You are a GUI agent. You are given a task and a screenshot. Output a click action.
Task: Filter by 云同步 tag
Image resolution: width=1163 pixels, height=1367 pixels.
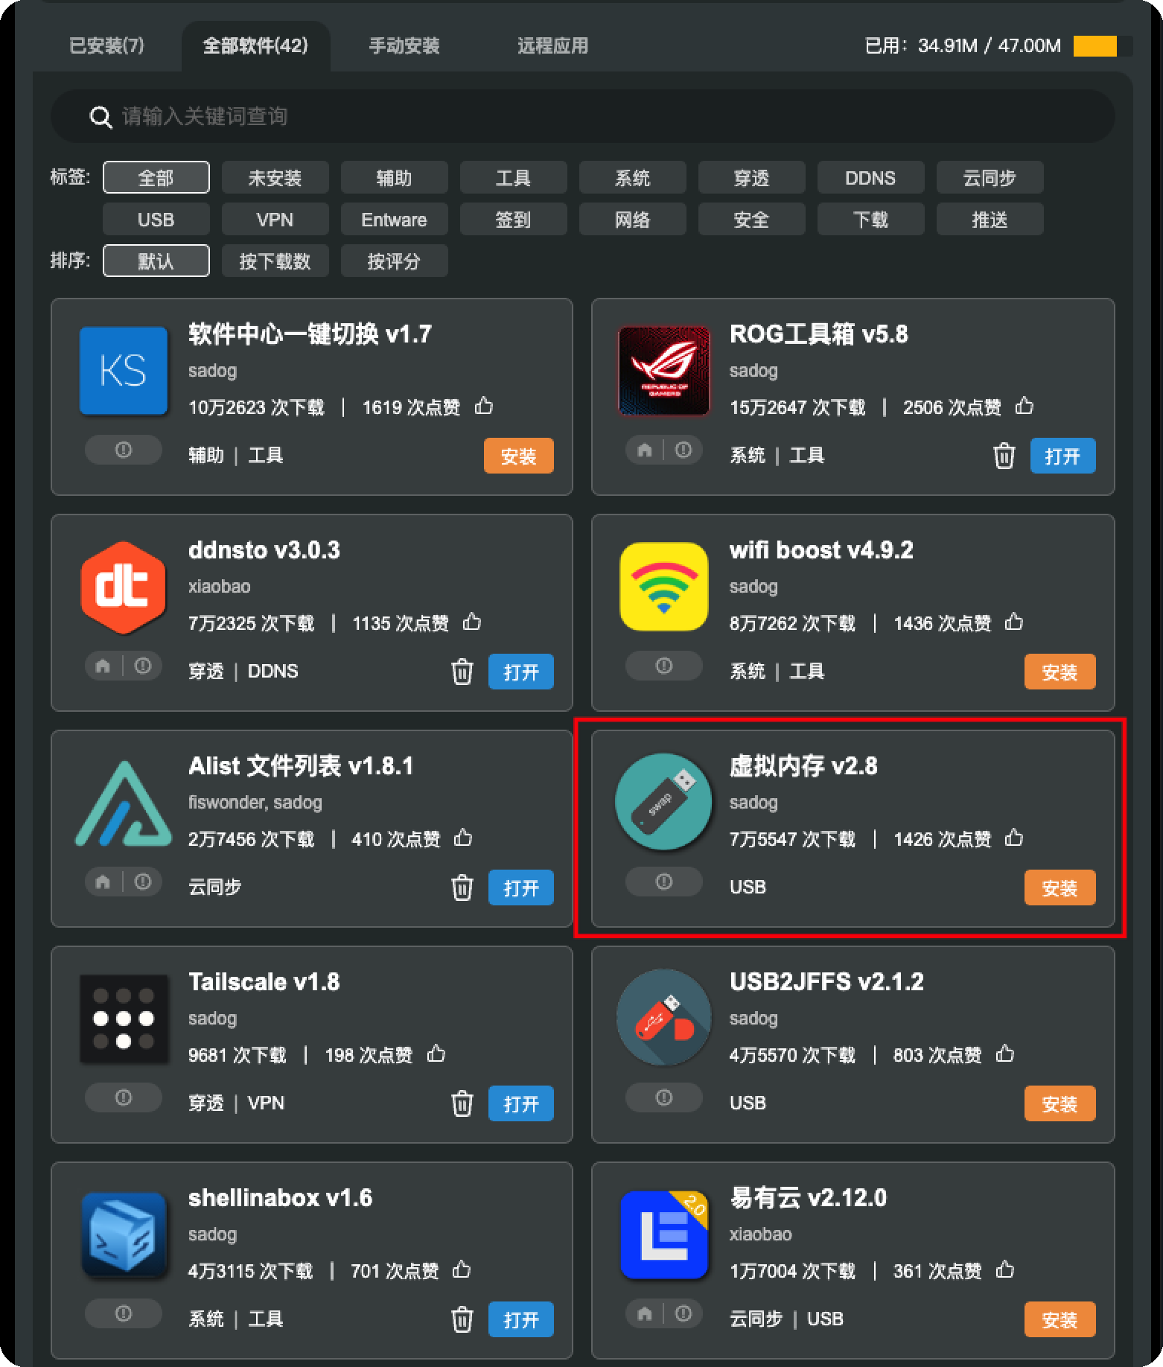pyautogui.click(x=990, y=178)
